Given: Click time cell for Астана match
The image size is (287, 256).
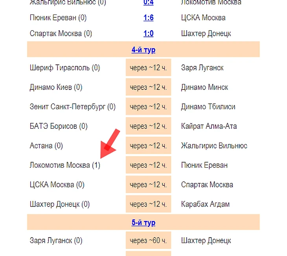Looking at the screenshot, I should (148, 146).
